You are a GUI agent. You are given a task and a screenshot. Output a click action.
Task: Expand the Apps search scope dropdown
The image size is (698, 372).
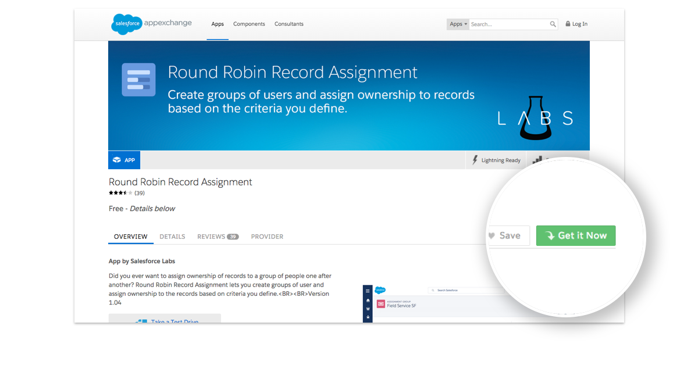tap(458, 24)
